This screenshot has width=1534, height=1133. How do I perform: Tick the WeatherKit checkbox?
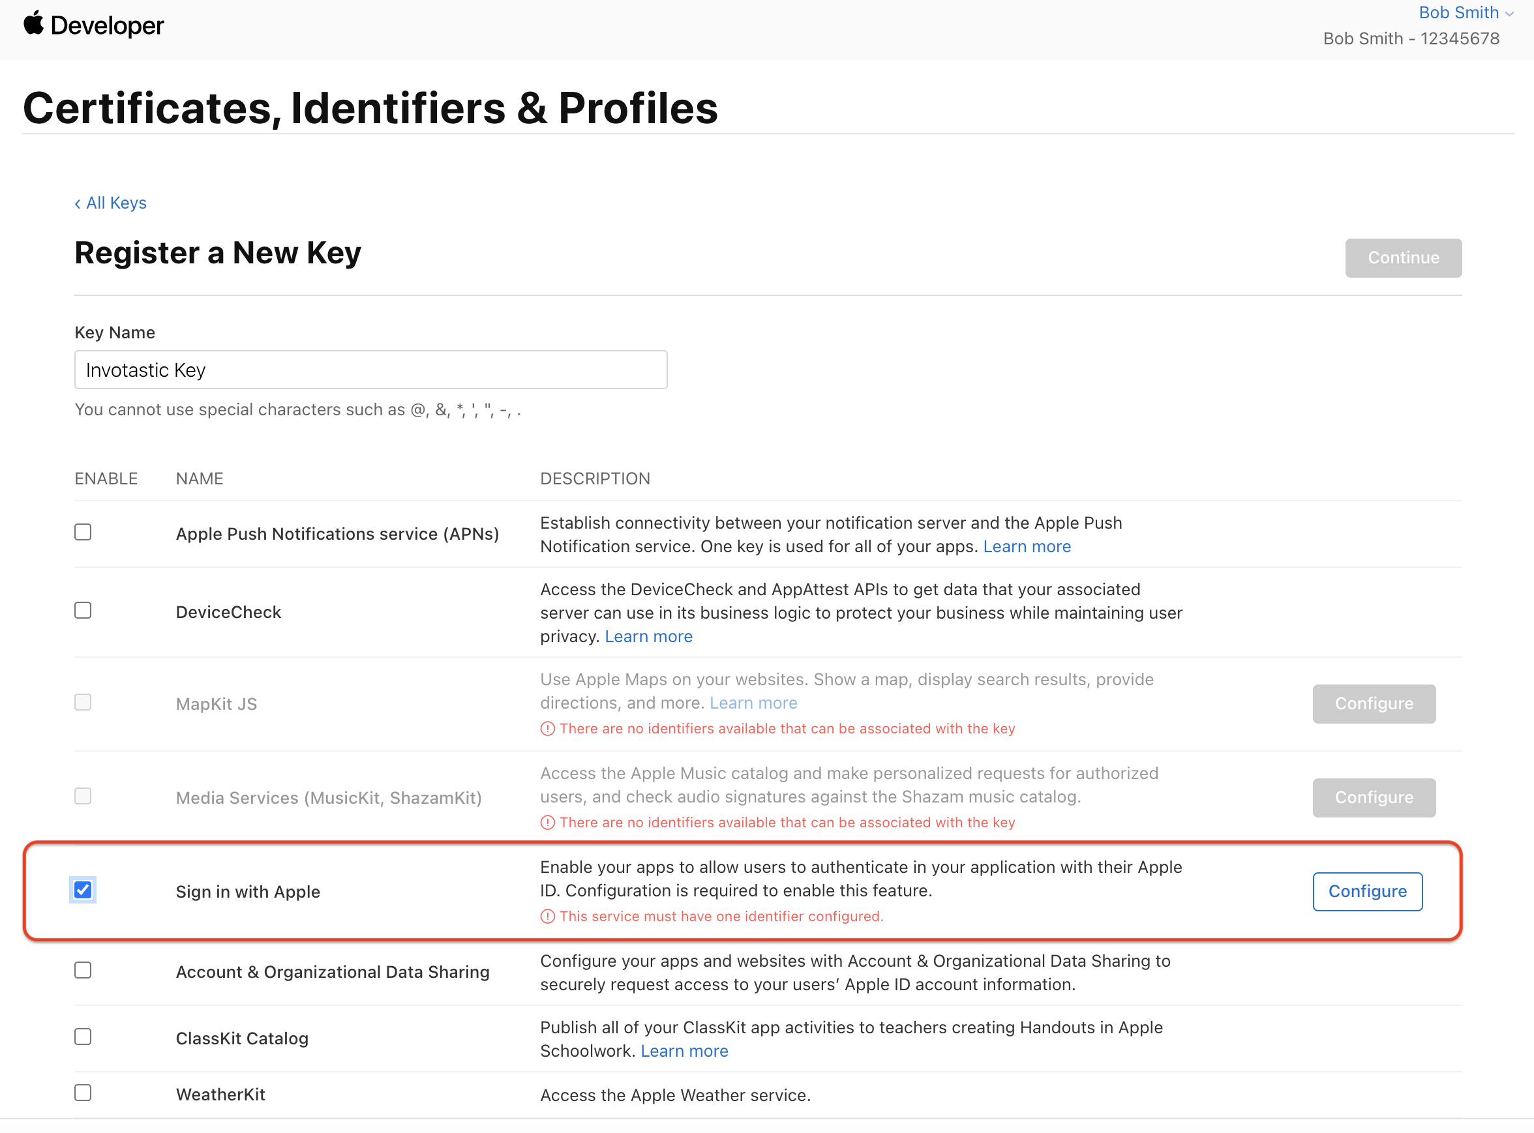(x=83, y=1093)
